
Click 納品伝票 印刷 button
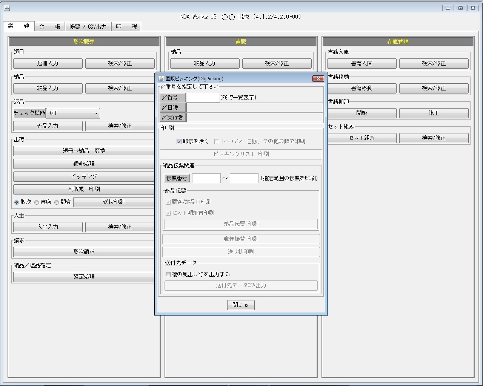[x=241, y=224]
